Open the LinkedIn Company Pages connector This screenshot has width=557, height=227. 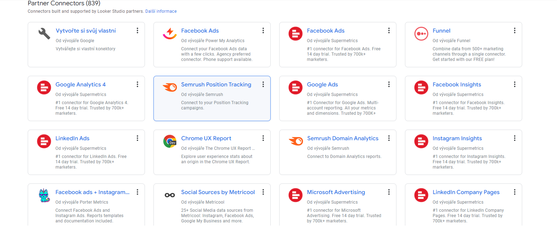tap(466, 192)
